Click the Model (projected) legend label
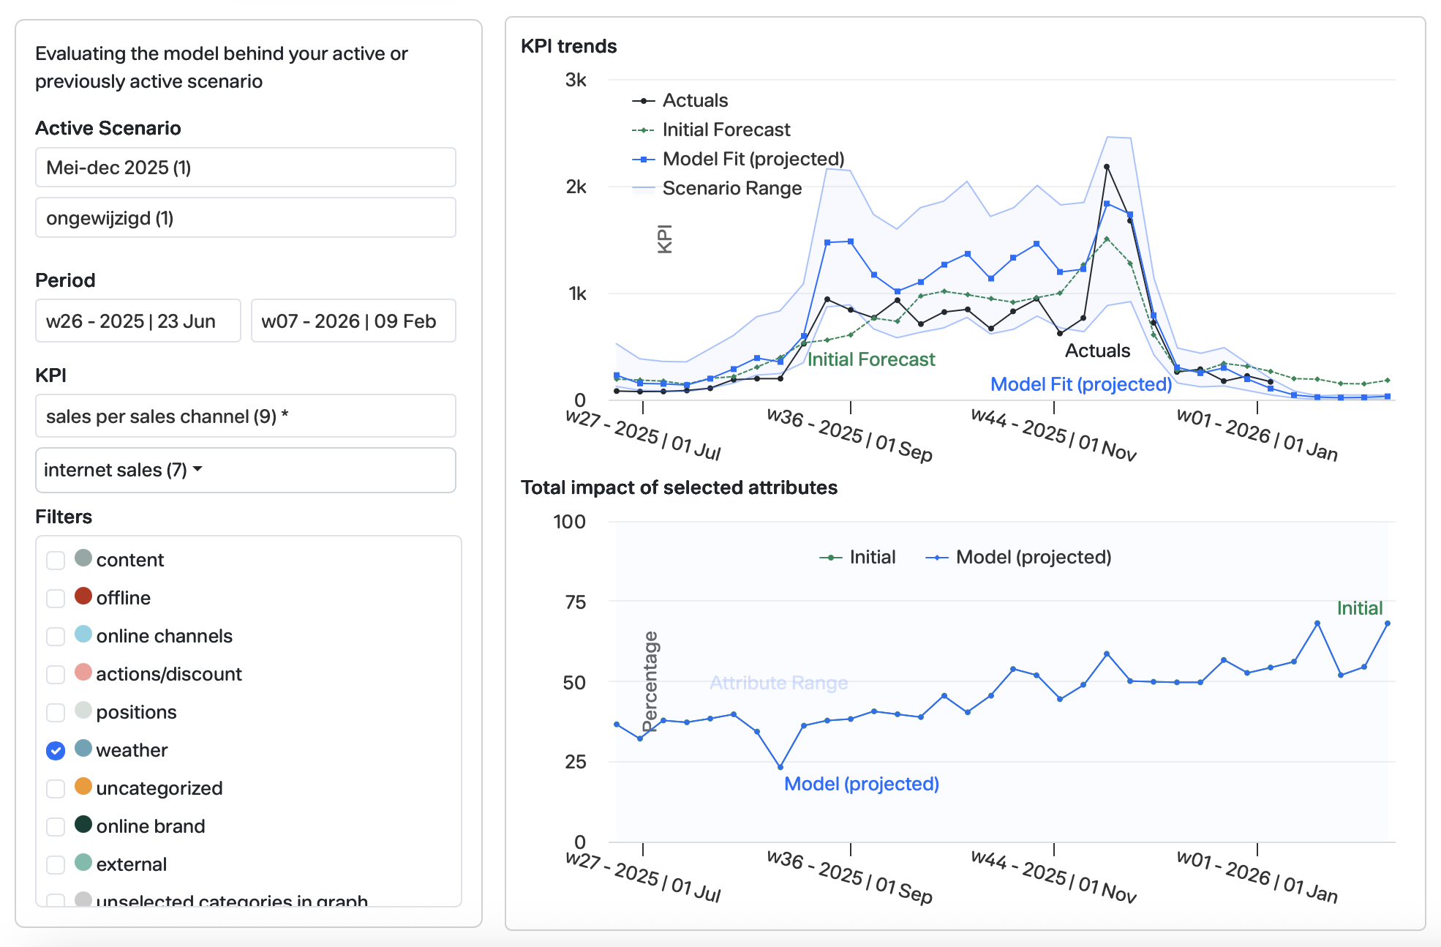Viewport: 1441px width, 947px height. point(1033,558)
